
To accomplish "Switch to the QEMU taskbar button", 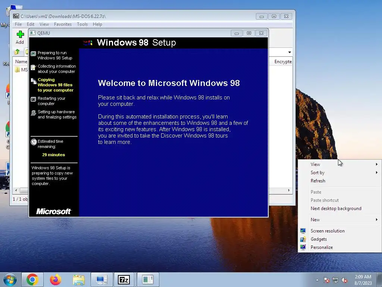I will pos(148,280).
